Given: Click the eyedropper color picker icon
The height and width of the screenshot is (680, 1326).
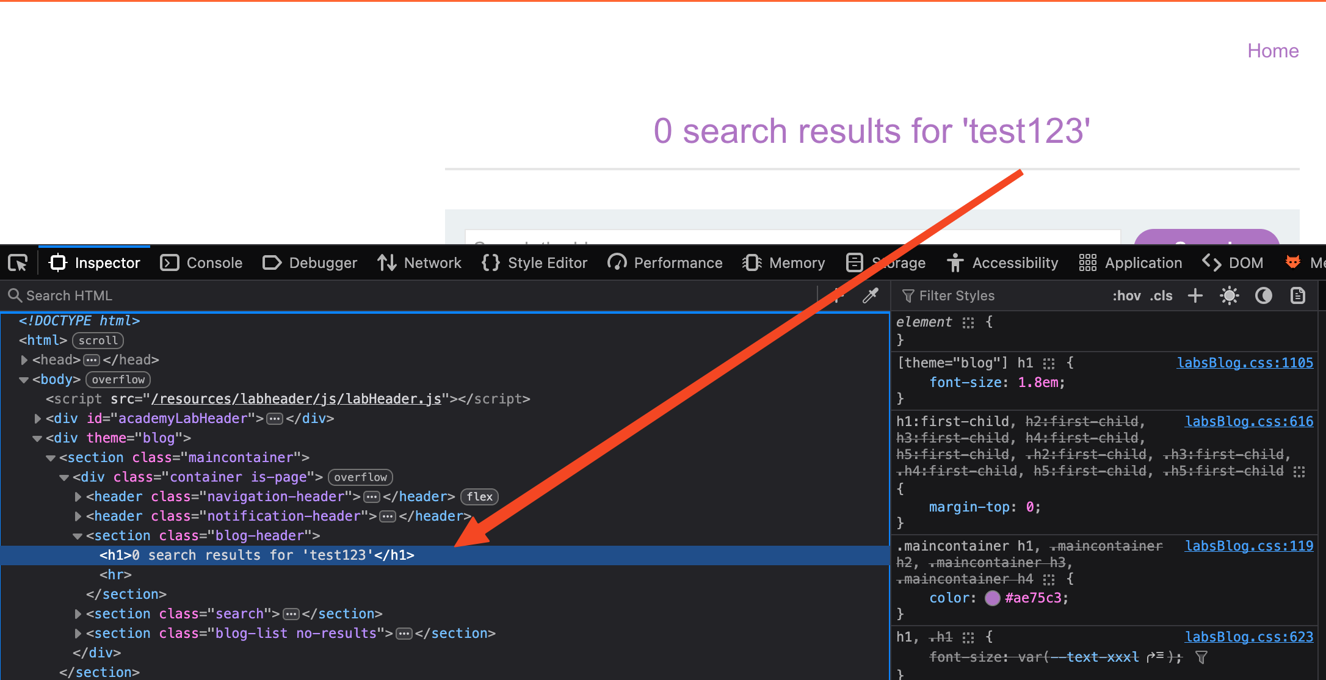Looking at the screenshot, I should click(x=870, y=295).
